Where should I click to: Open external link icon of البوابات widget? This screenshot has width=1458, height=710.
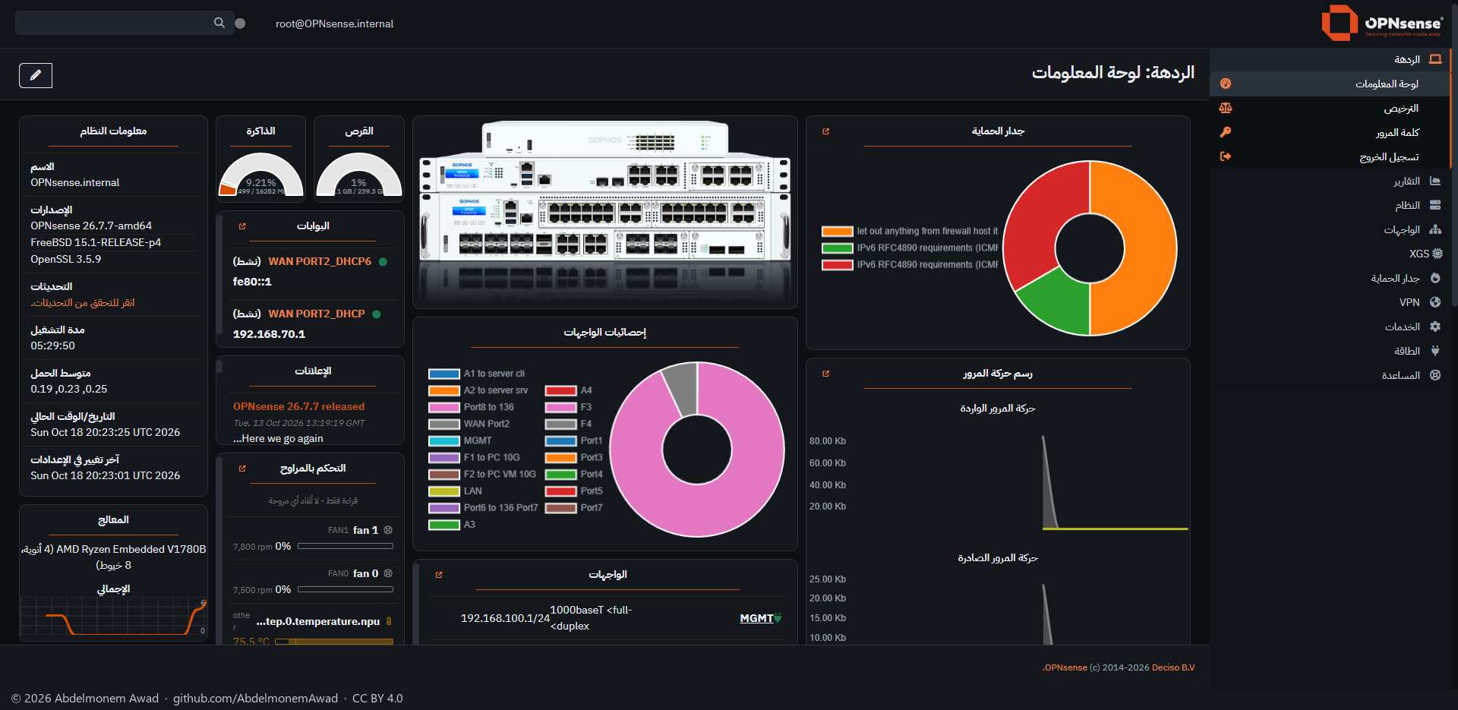242,226
